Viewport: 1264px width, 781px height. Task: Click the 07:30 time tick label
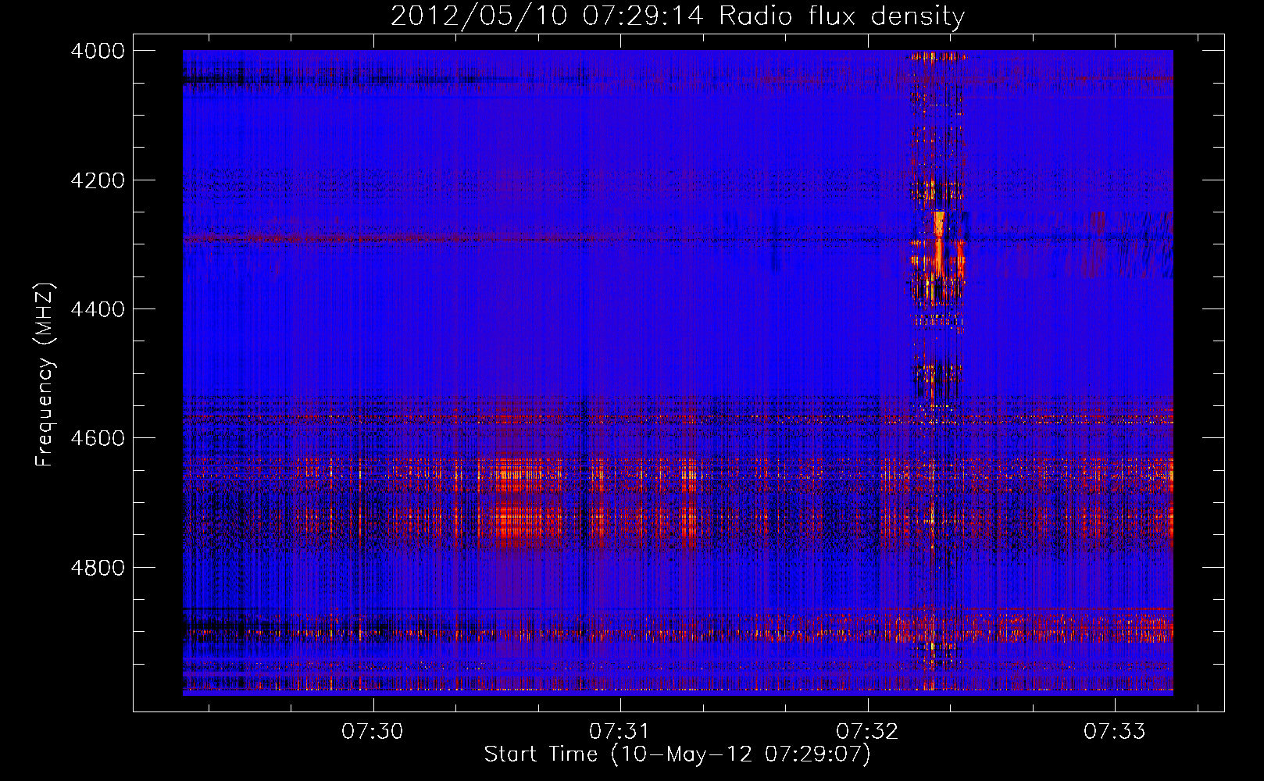click(x=373, y=731)
